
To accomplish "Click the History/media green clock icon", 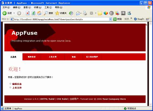I will point(71,13).
